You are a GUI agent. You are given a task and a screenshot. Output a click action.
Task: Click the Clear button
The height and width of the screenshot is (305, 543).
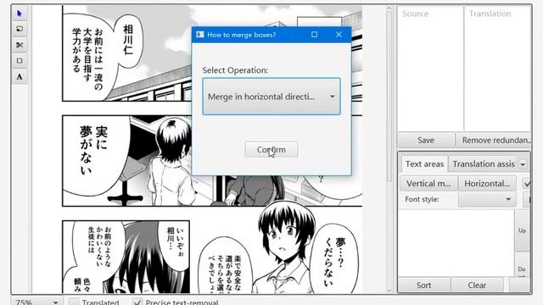pos(477,286)
